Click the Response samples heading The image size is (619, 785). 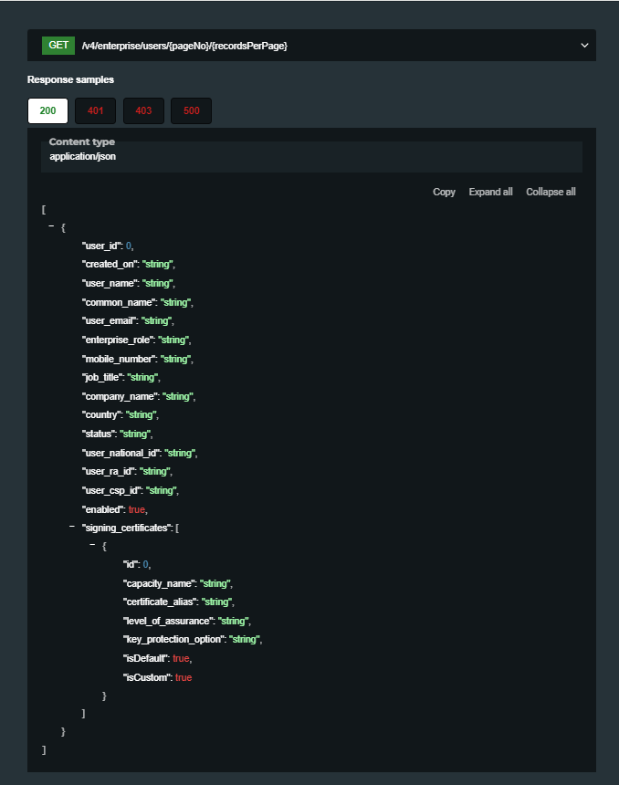[x=70, y=79]
